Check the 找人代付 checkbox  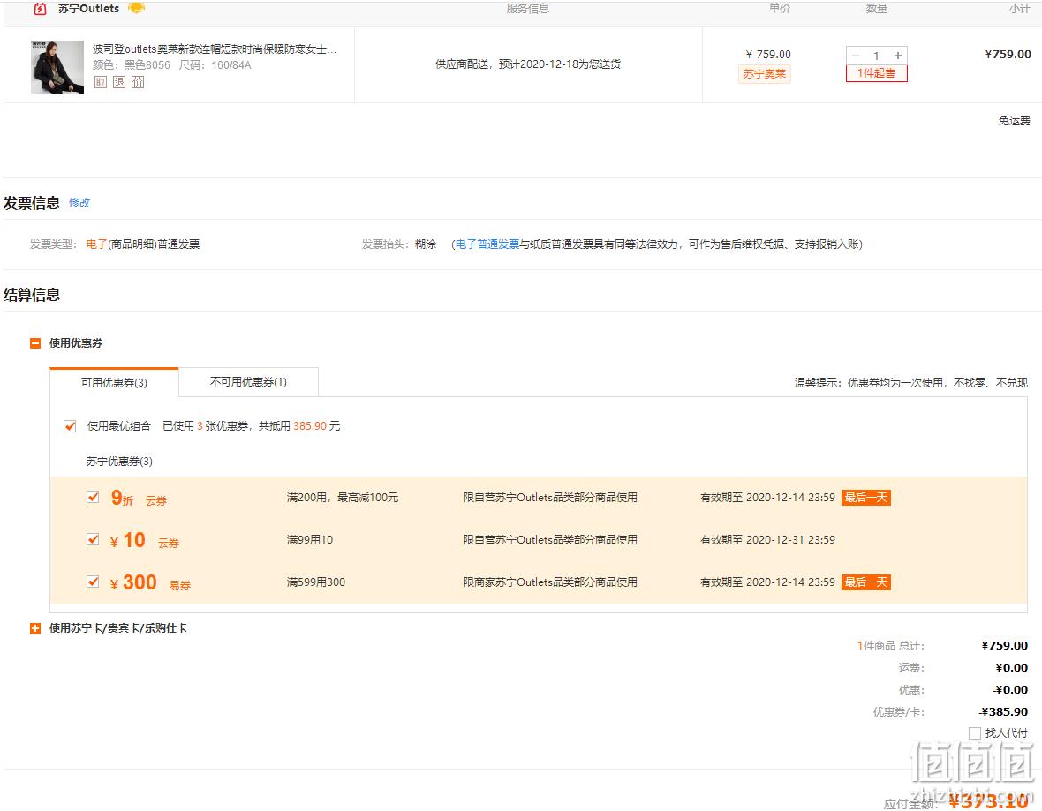[x=975, y=733]
